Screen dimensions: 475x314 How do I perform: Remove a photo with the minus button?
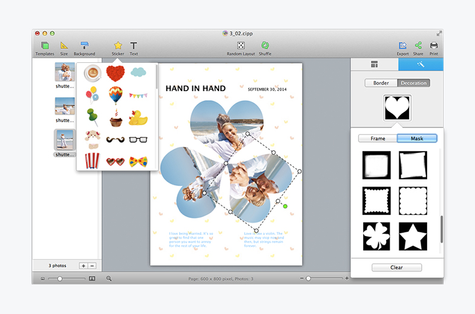click(x=92, y=266)
